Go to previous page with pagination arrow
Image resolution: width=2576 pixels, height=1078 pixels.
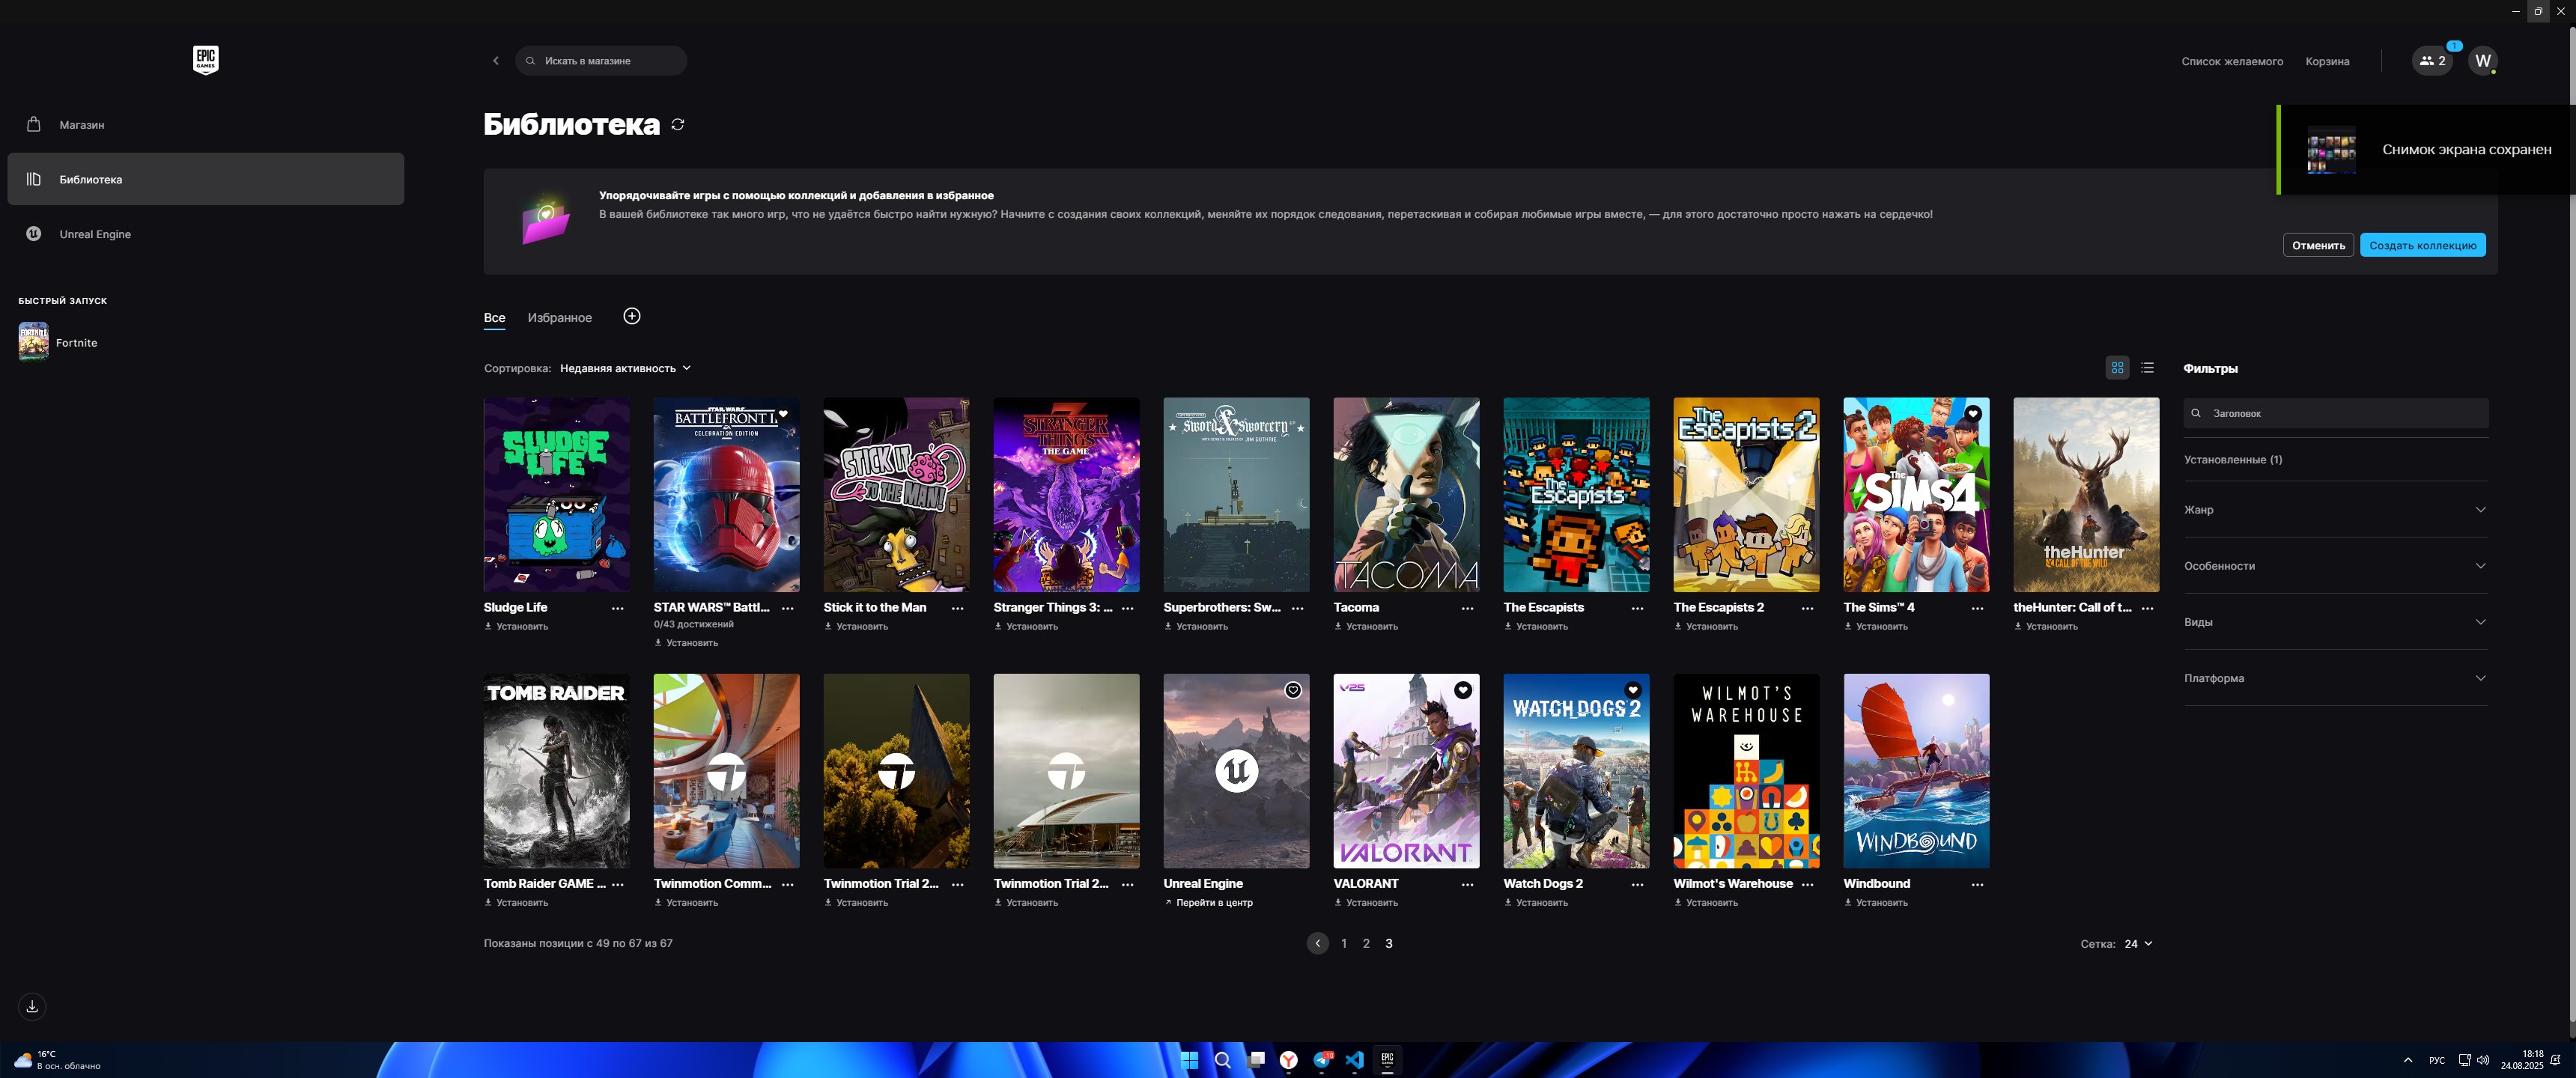click(x=1317, y=943)
